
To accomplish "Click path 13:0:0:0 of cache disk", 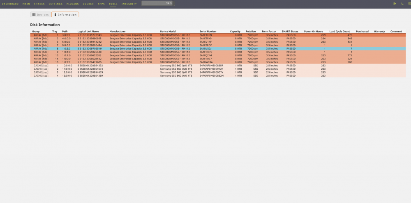I will coord(66,75).
